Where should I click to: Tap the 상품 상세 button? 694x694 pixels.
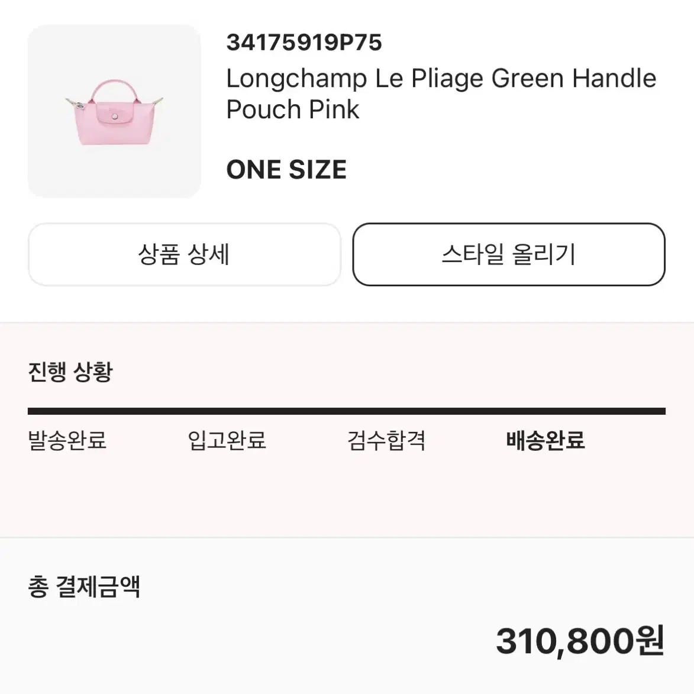pos(184,254)
